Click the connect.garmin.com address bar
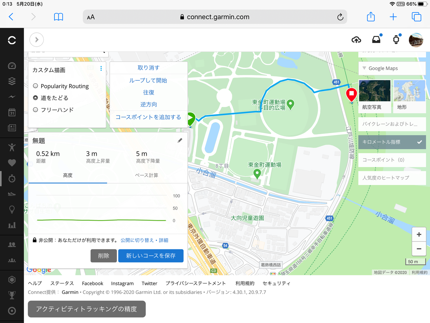This screenshot has width=430, height=323. [215, 17]
